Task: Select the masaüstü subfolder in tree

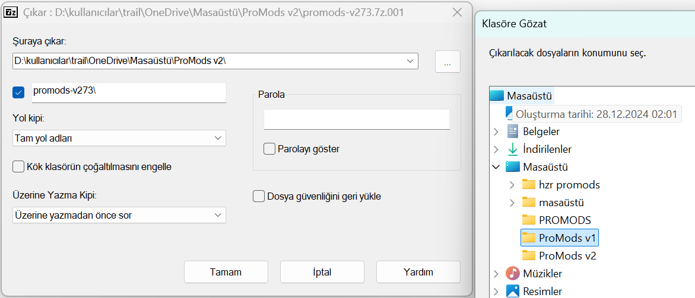Action: coord(561,202)
